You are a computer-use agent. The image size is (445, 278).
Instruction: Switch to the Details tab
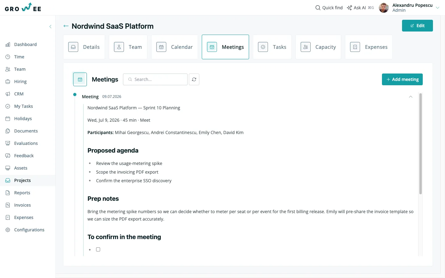(x=84, y=47)
